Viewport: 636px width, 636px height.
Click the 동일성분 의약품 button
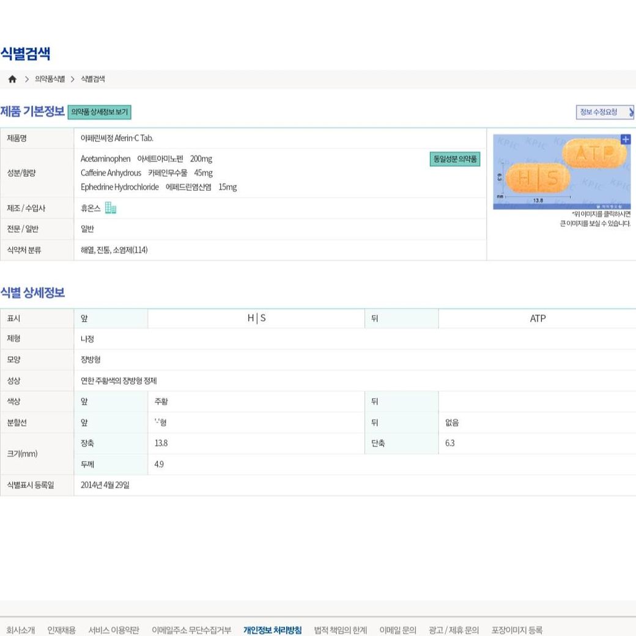(454, 159)
